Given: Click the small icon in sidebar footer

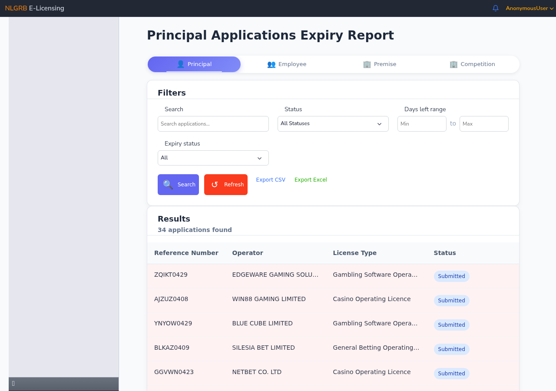Looking at the screenshot, I should (x=13, y=383).
